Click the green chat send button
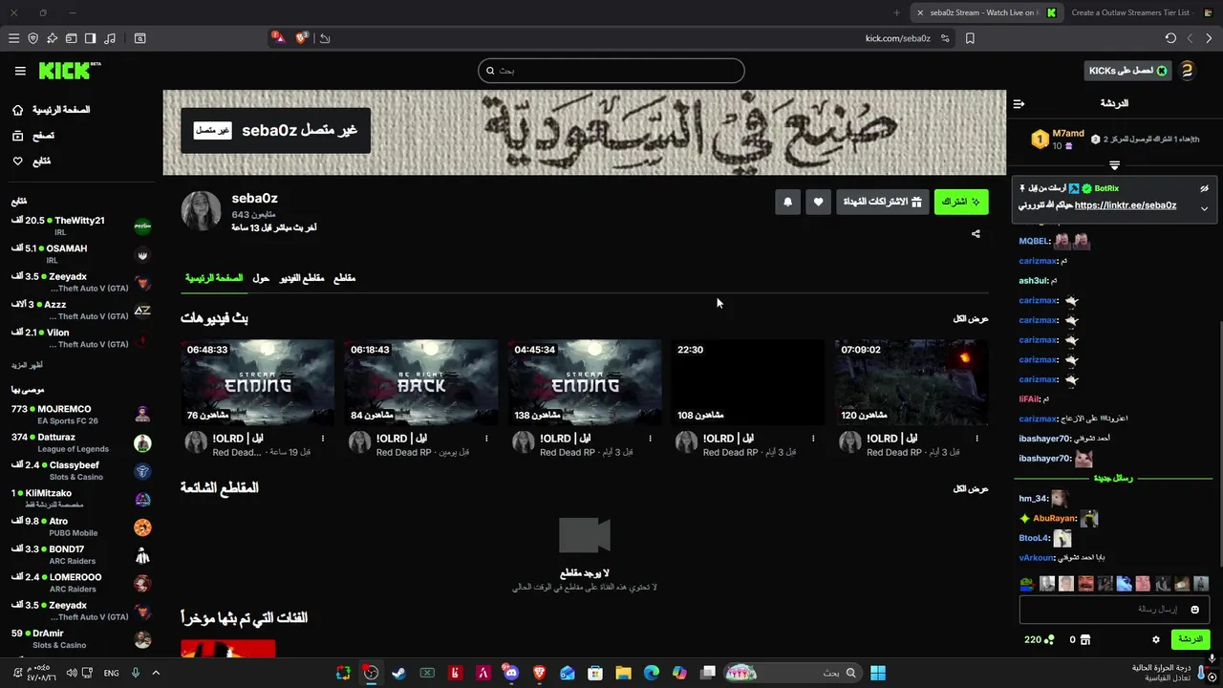Viewport: 1223px width, 688px height. click(x=1191, y=639)
